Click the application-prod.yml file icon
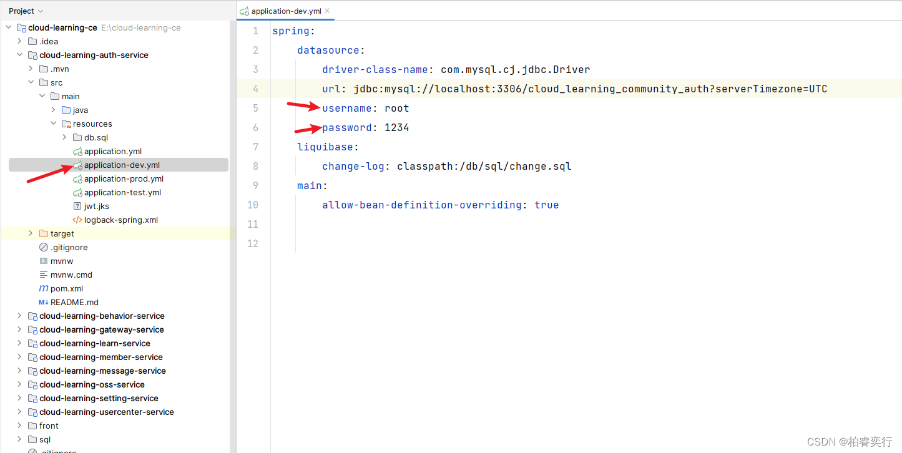This screenshot has width=902, height=453. pos(77,178)
